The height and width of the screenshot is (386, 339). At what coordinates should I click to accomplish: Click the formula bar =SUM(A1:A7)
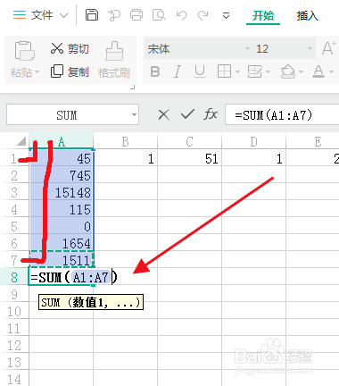[x=282, y=114]
